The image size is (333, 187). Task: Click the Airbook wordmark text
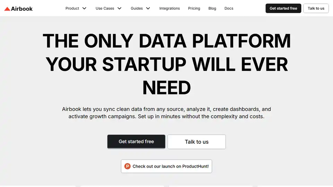(22, 9)
